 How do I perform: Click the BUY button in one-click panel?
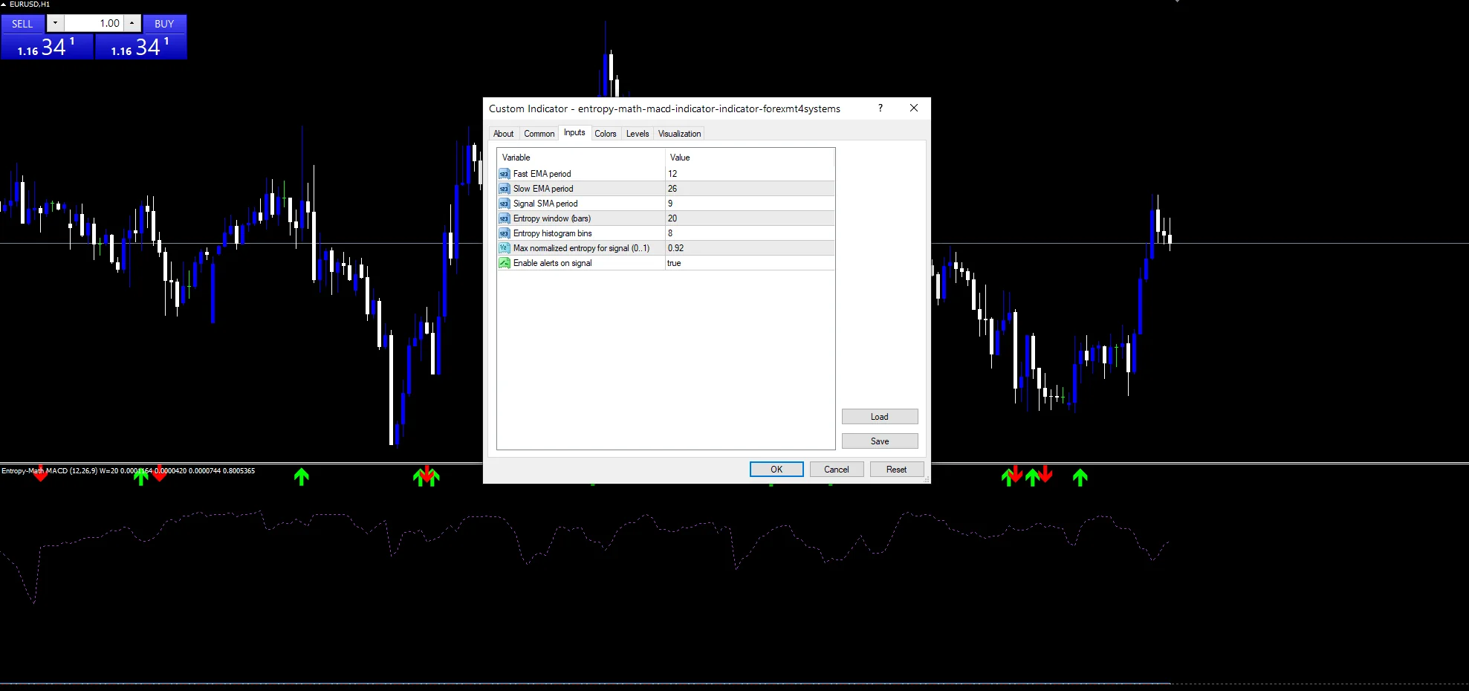tap(164, 24)
